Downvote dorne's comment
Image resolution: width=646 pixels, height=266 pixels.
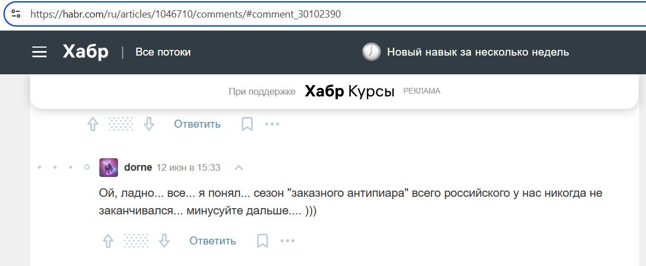tap(165, 241)
